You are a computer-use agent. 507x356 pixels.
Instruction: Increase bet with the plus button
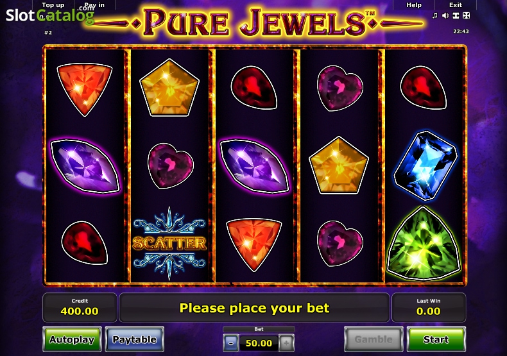286,343
